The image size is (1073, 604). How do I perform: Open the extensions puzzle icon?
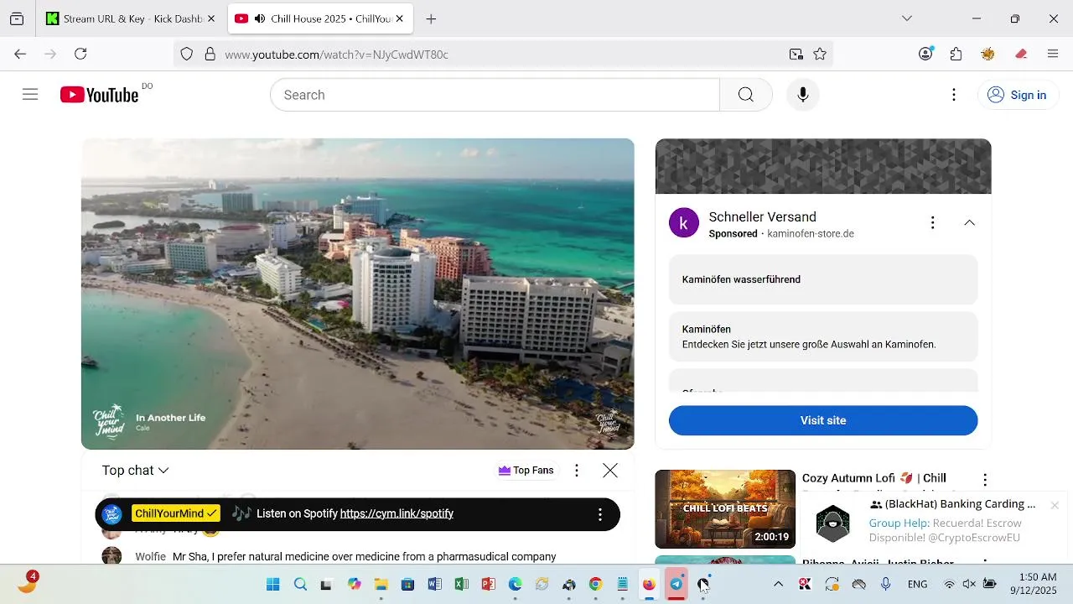[956, 54]
